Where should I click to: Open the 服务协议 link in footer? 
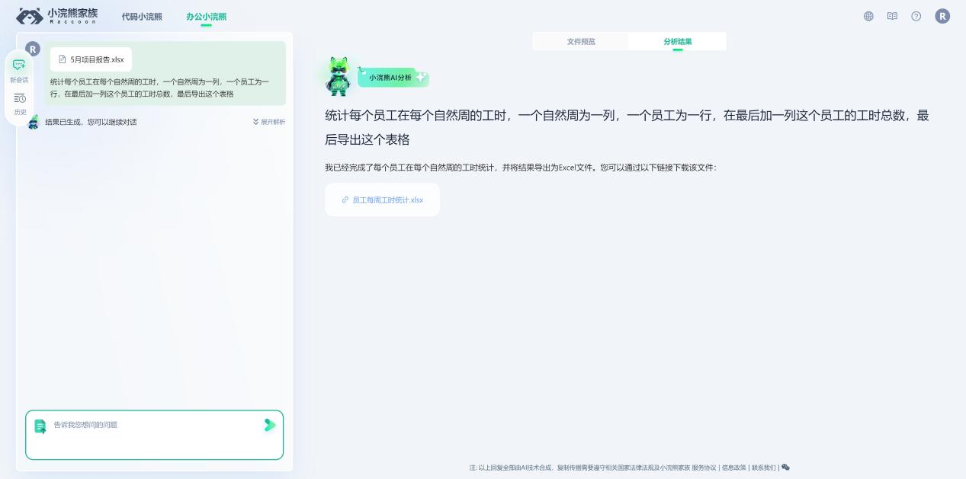coord(704,468)
